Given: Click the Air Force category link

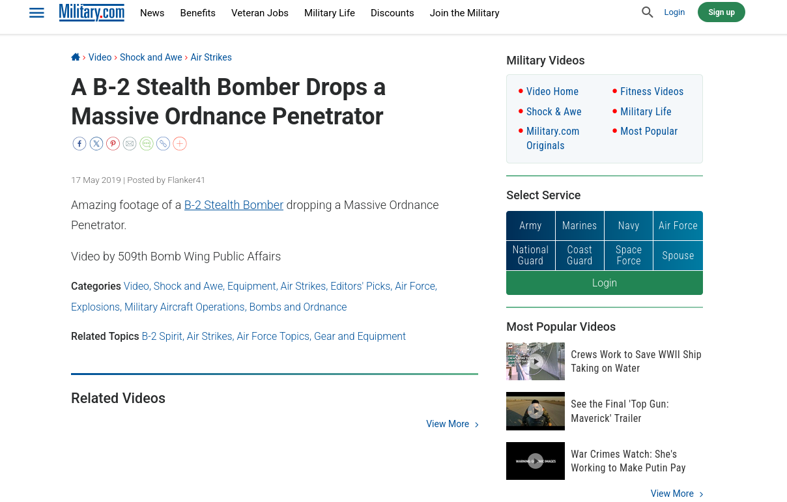Looking at the screenshot, I should coord(415,286).
